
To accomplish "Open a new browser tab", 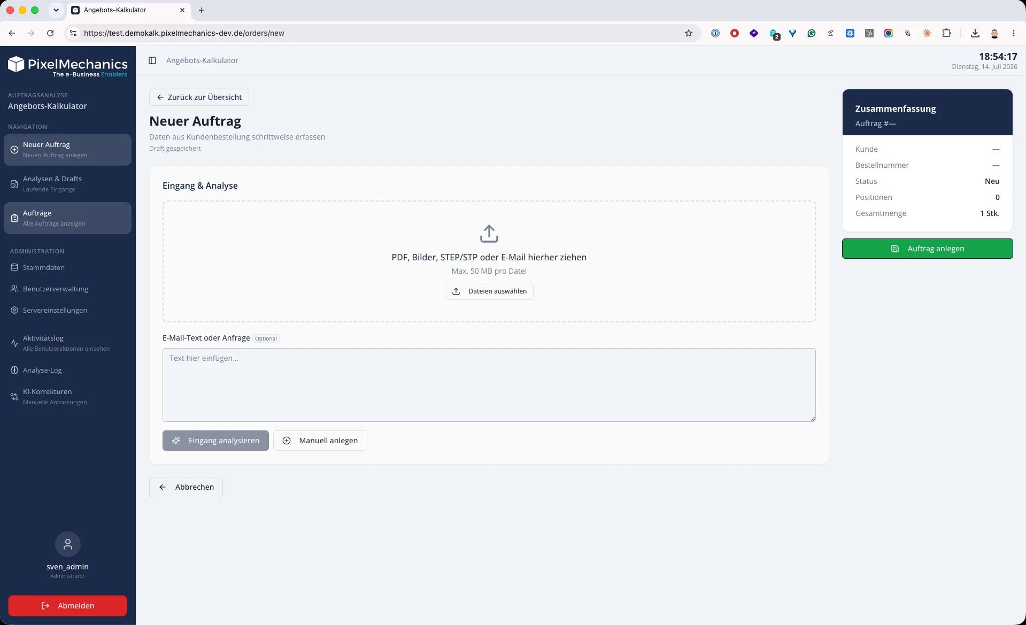I will pyautogui.click(x=202, y=10).
